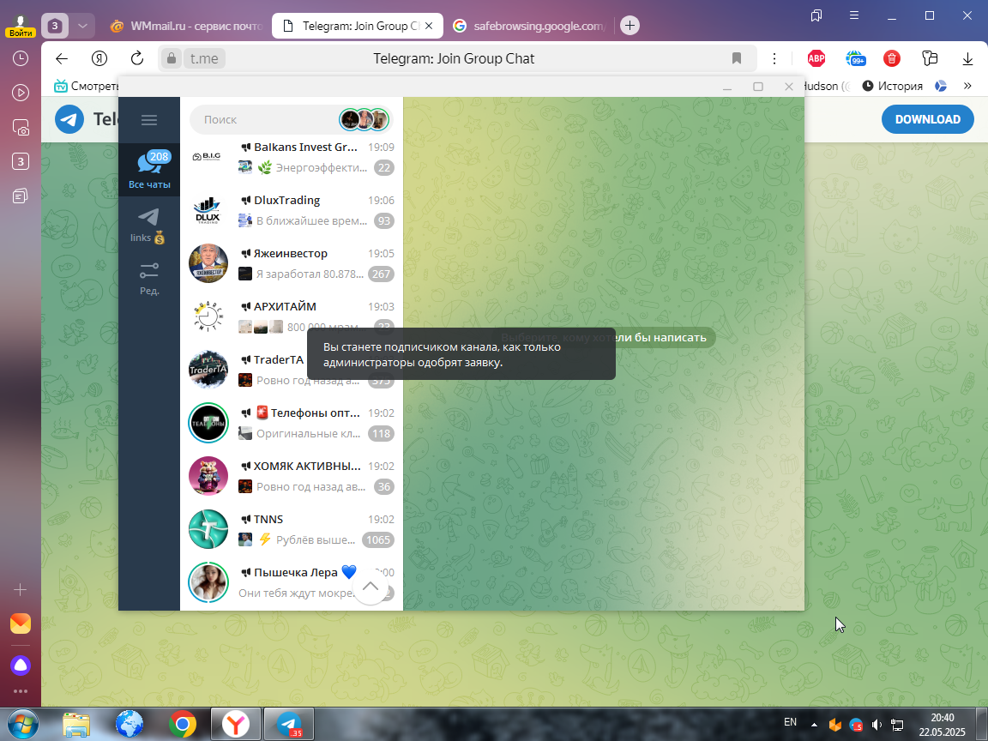Open stories avatars next to search
Screen dimensions: 988x741
(364, 120)
